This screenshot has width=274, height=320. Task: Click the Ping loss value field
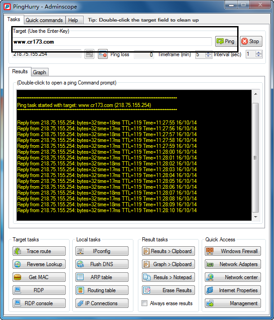pos(144,54)
